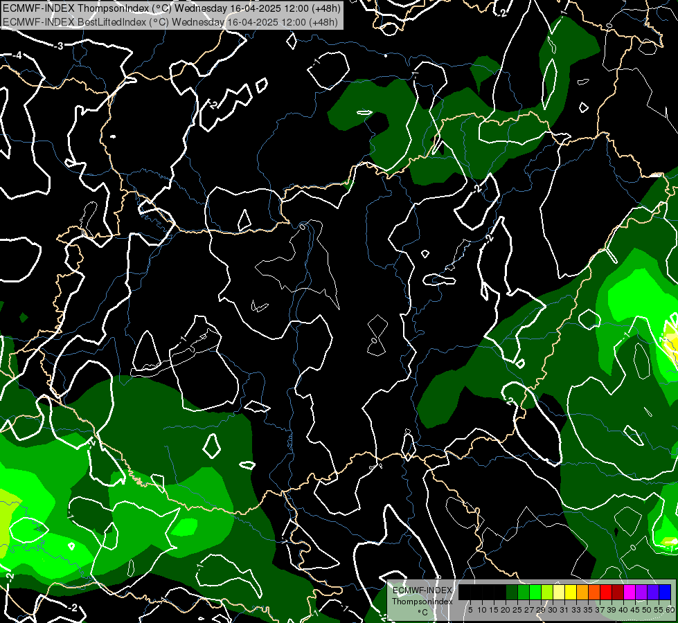Click the -4 contour label on the map
This screenshot has height=623, width=678.
[x=17, y=55]
